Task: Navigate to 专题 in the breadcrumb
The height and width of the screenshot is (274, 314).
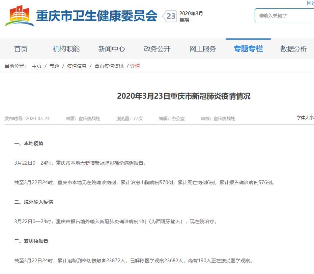Action: point(54,66)
